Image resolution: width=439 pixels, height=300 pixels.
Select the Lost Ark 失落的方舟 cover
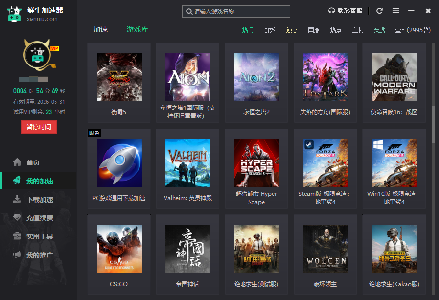coord(326,77)
